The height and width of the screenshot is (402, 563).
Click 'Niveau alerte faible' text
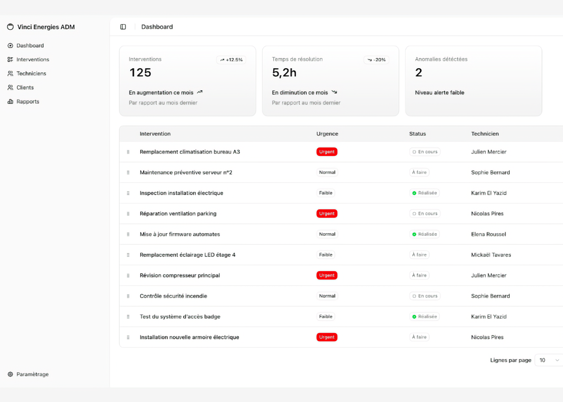point(439,93)
